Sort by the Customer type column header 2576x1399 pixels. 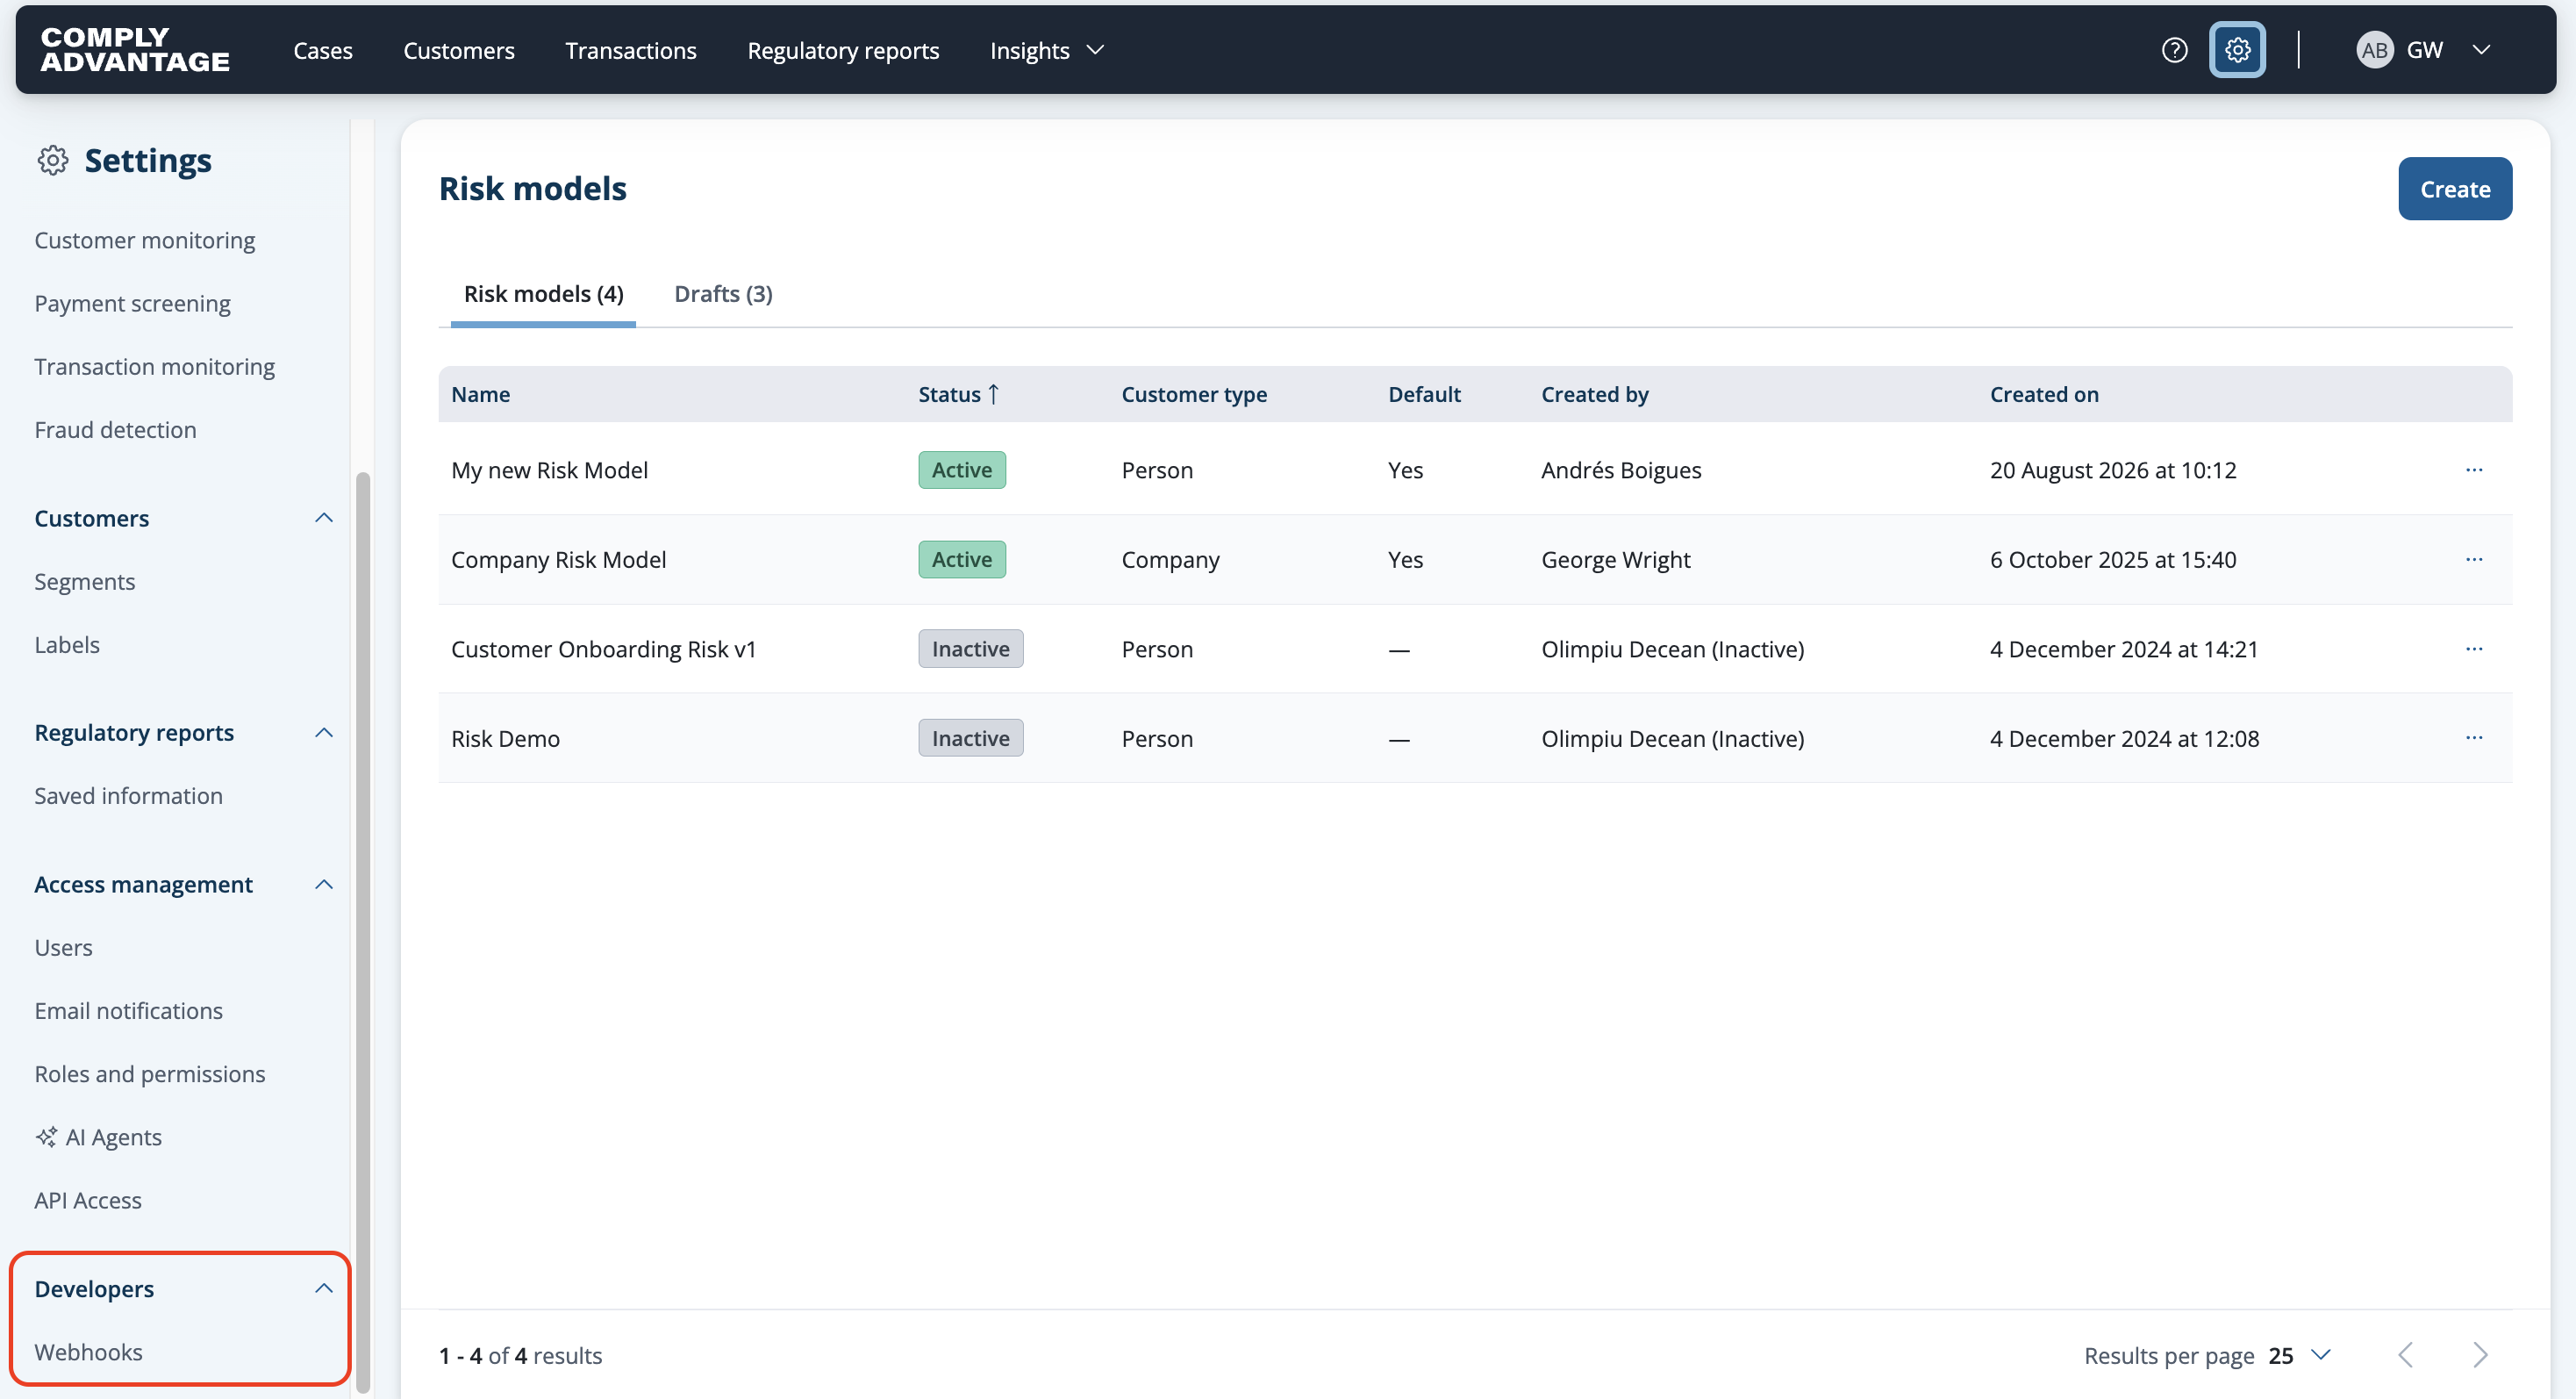[1194, 394]
